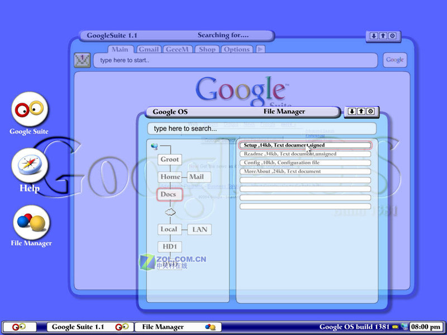Click the Google OS File Manager title bar

pos(243,112)
